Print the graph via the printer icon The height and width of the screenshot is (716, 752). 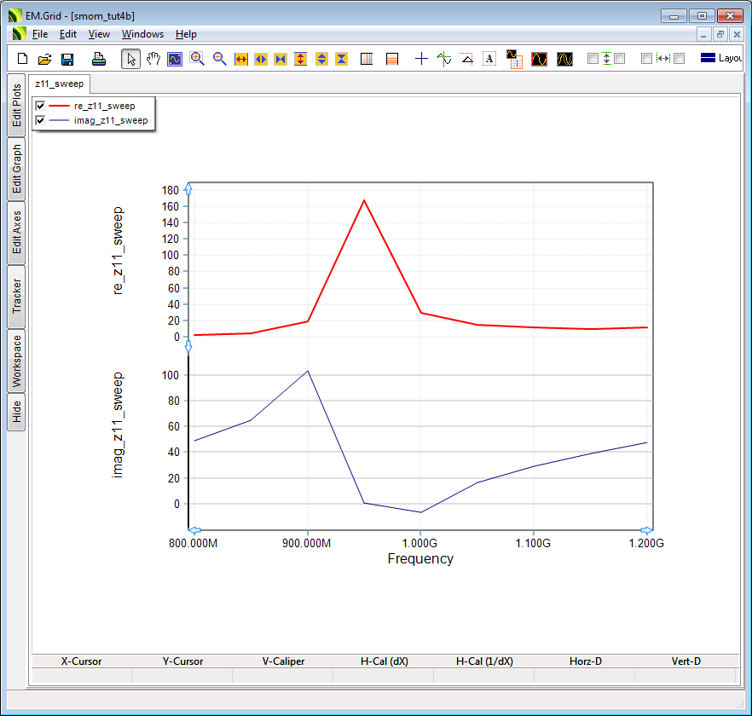[99, 59]
